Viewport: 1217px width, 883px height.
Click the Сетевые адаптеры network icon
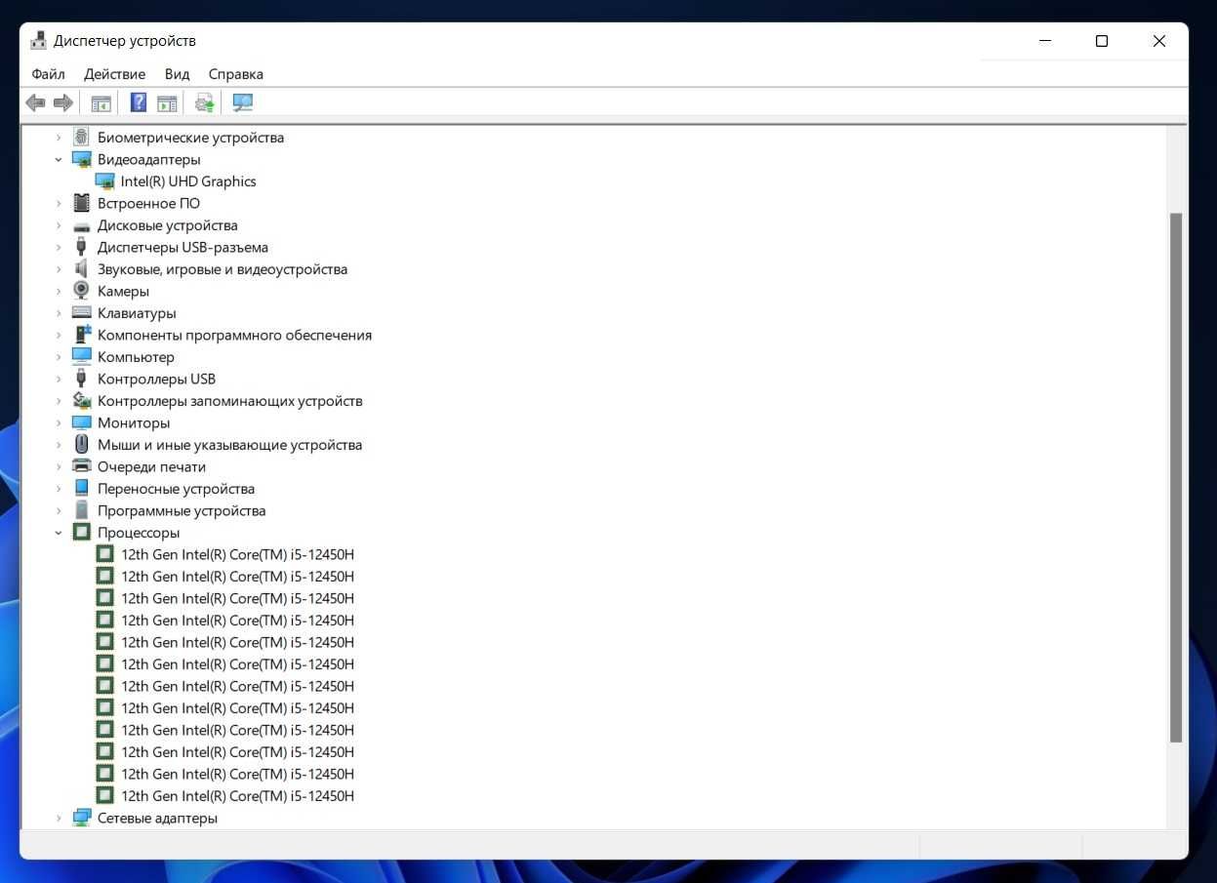click(x=81, y=818)
